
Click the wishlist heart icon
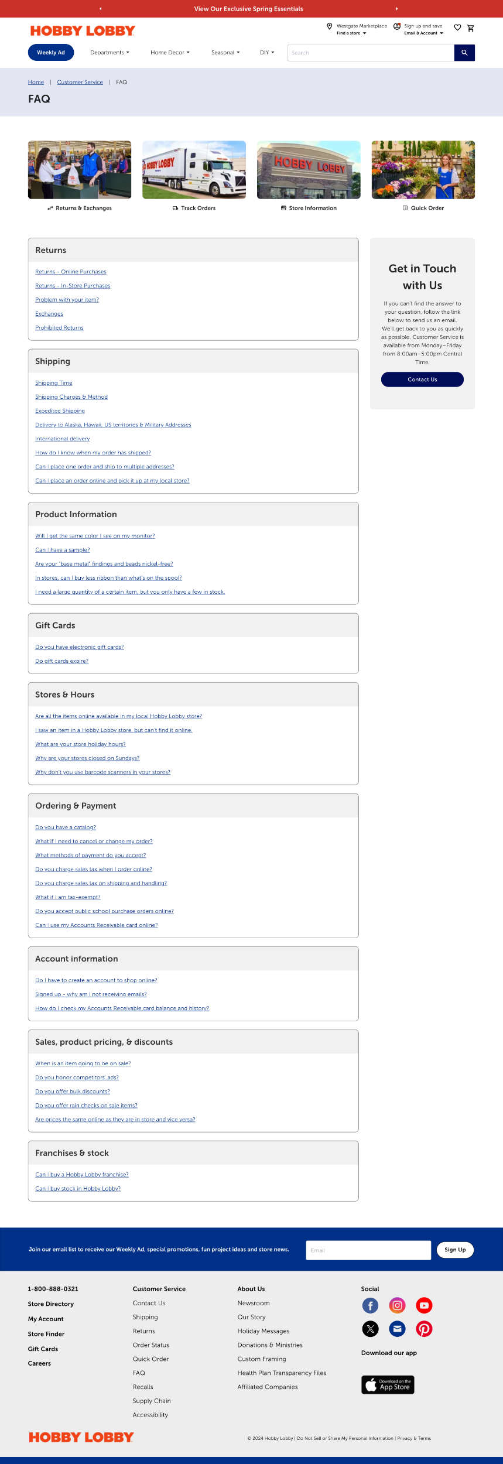[457, 28]
